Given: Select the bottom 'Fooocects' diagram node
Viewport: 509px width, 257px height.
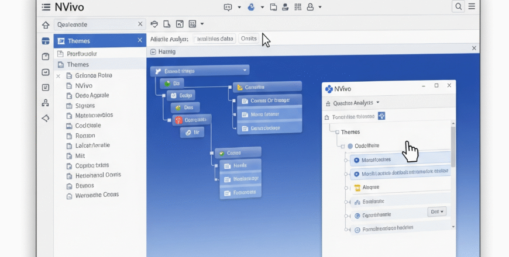Looking at the screenshot, I should tap(240, 193).
